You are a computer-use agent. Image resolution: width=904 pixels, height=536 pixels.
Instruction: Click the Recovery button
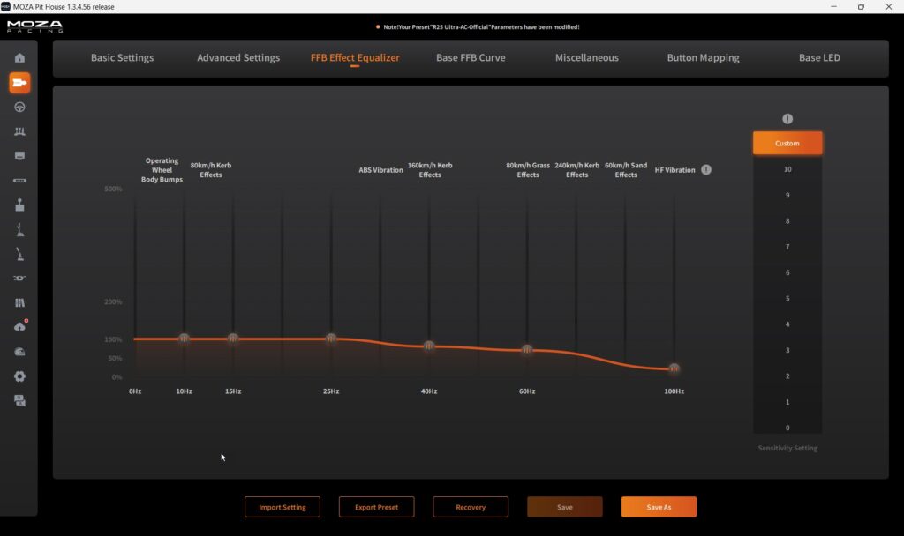[471, 507]
